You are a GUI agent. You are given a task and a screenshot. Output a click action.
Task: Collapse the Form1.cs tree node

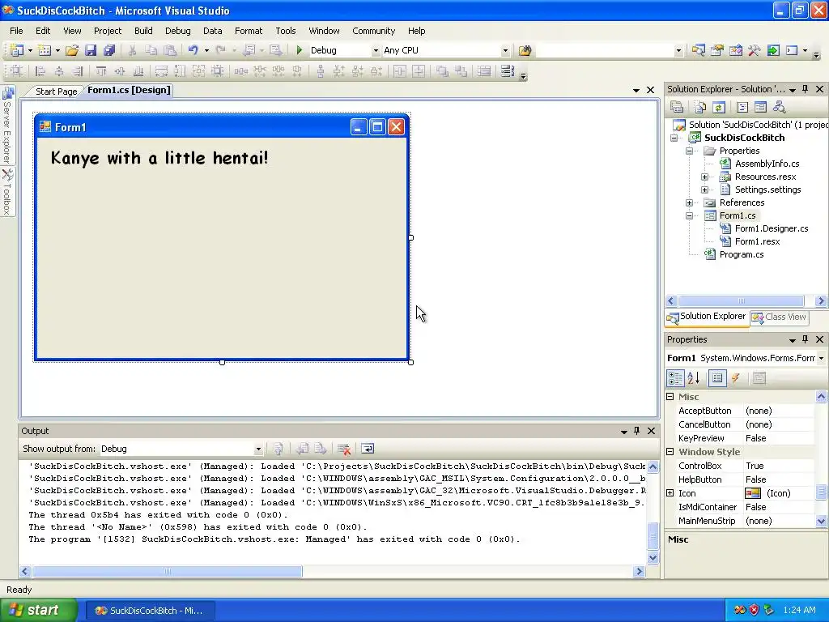(x=689, y=215)
